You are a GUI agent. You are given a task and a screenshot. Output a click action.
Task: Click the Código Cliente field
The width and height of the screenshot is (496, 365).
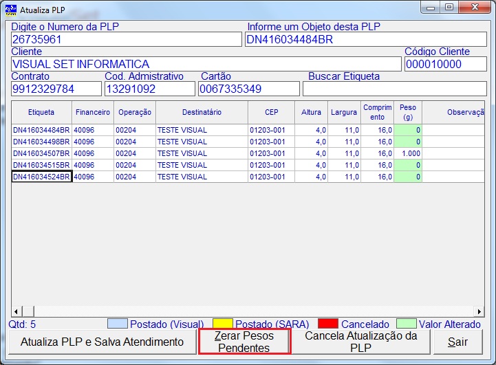pos(445,64)
